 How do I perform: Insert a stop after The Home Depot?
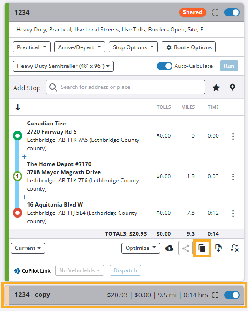tap(24, 197)
